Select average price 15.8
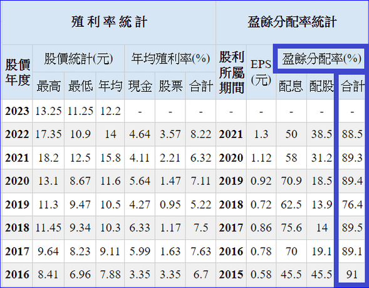Image resolution: width=369 pixels, height=288 pixels. (x=110, y=157)
